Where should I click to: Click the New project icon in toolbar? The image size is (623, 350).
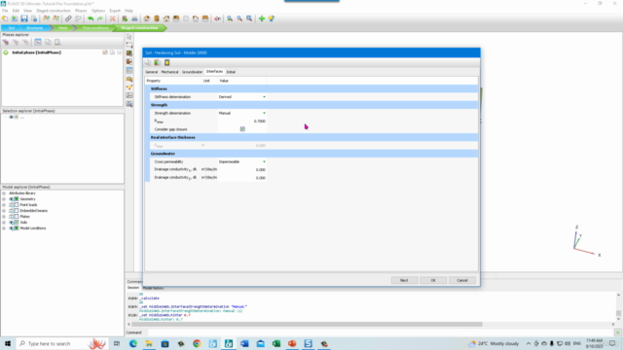[x=5, y=18]
